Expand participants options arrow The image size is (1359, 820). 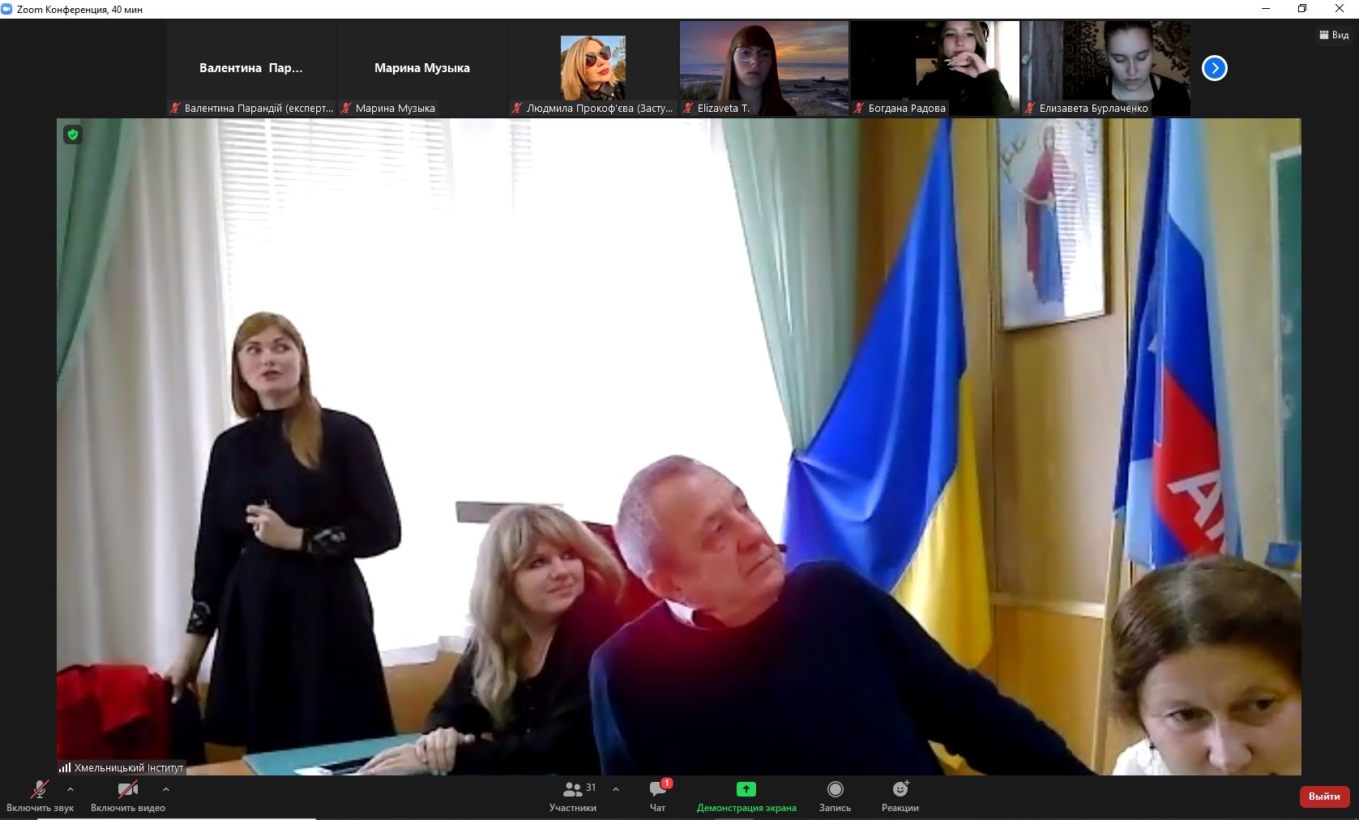(x=616, y=789)
